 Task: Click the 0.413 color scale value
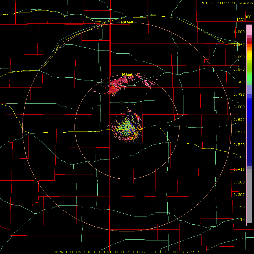[239, 170]
